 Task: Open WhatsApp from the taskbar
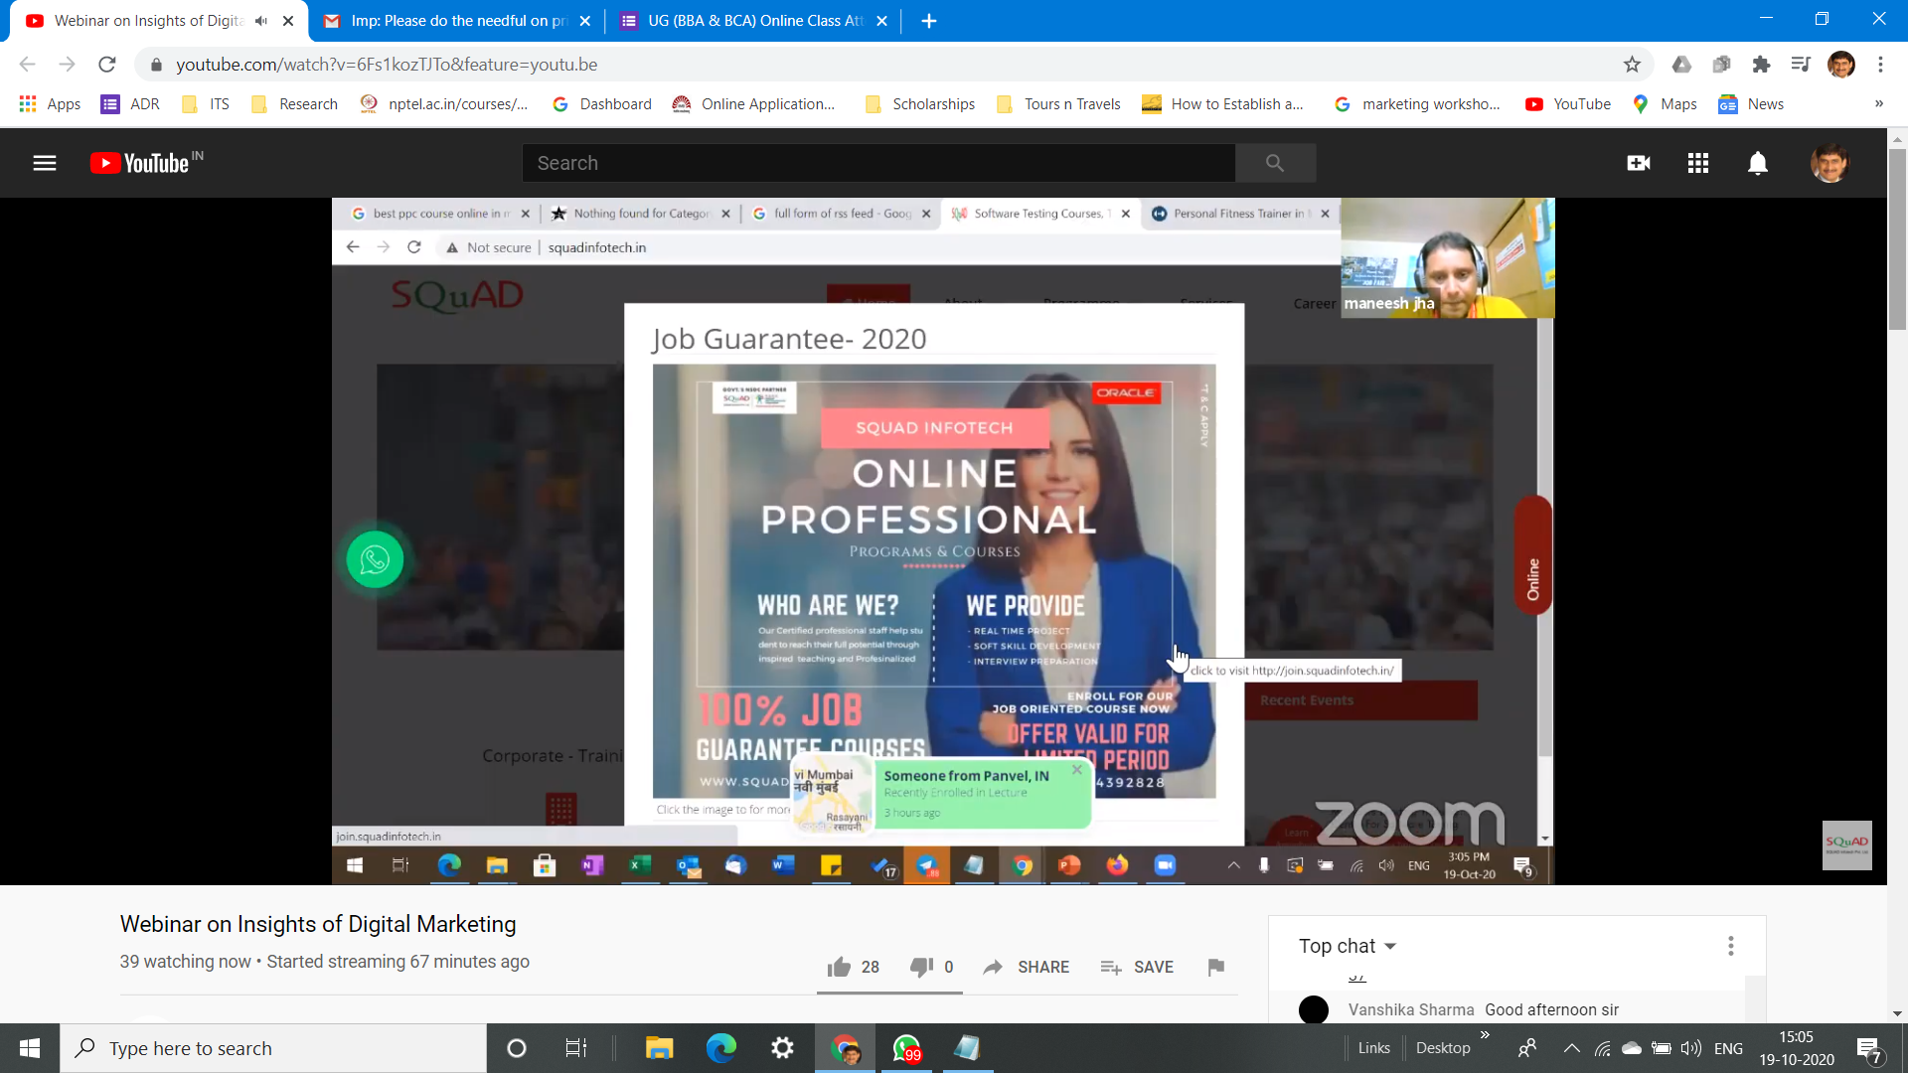point(907,1048)
